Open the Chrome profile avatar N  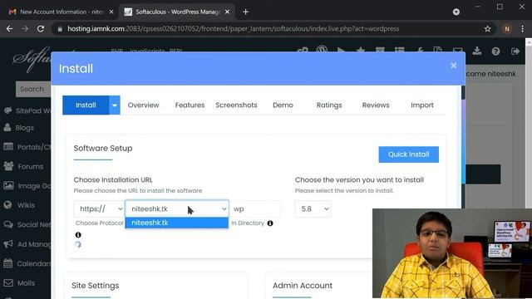[x=507, y=29]
